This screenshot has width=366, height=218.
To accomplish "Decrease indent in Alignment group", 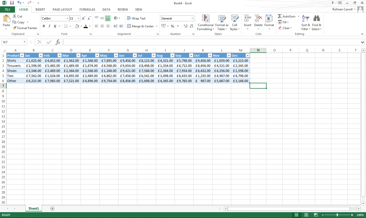I will (116, 26).
